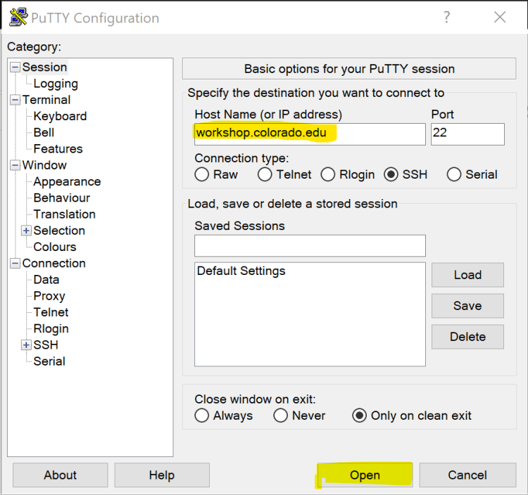The image size is (528, 495).
Task: Click the Saved Sessions name field
Action: click(x=310, y=245)
